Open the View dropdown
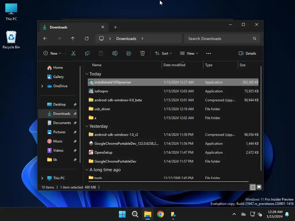This screenshot has width=295, height=221. click(x=189, y=53)
